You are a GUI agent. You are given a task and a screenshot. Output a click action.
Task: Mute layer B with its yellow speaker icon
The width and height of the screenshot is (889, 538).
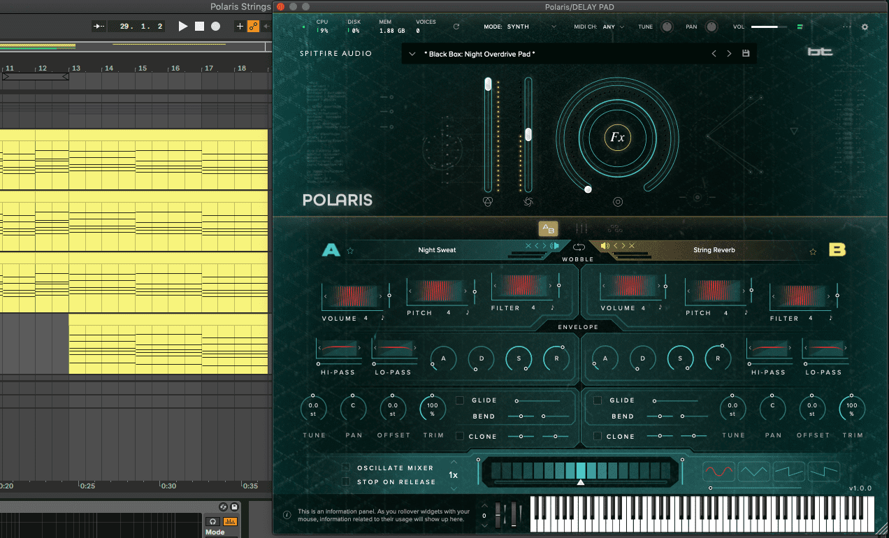coord(605,246)
